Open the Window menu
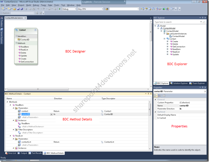 tap(71, 5)
